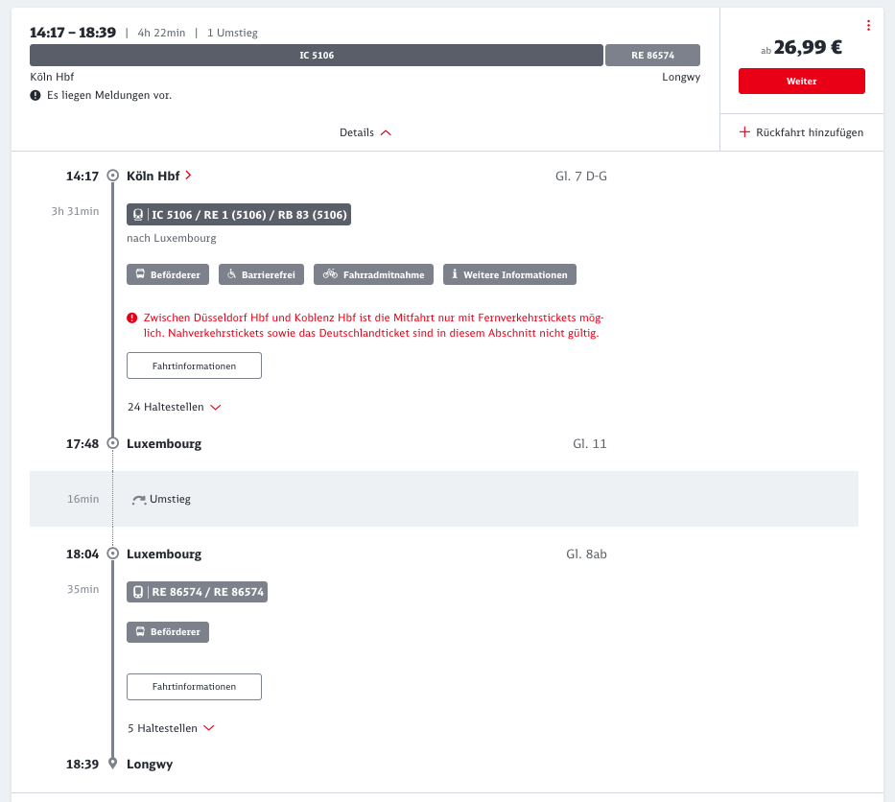Click the Meldungen warning icon
Image resolution: width=895 pixels, height=802 pixels.
tap(35, 96)
